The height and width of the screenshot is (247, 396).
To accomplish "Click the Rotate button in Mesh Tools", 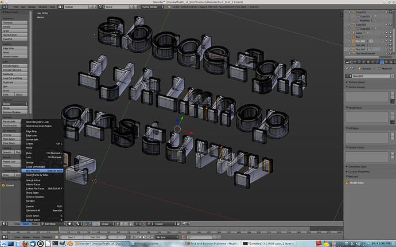I will [15, 26].
